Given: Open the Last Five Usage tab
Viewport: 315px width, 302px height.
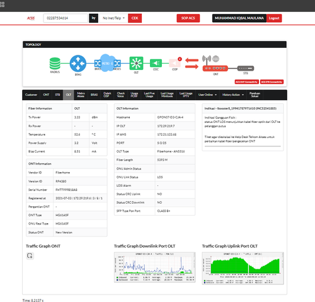Looking at the screenshot, I should coord(149,95).
